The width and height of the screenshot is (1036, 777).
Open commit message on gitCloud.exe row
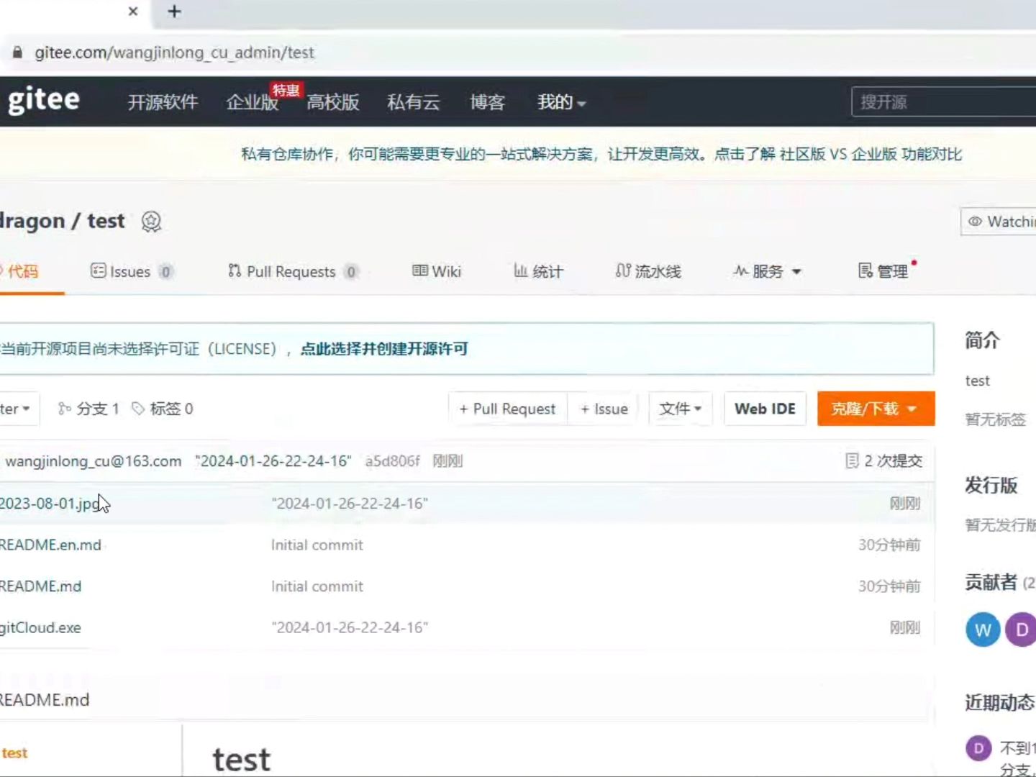pyautogui.click(x=350, y=628)
